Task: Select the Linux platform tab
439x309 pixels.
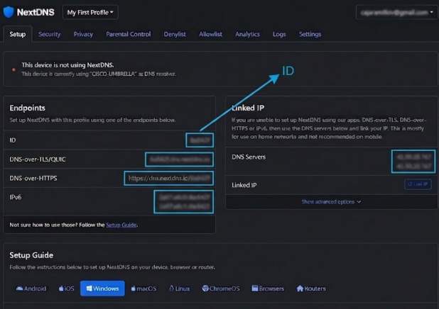Action: [179, 288]
